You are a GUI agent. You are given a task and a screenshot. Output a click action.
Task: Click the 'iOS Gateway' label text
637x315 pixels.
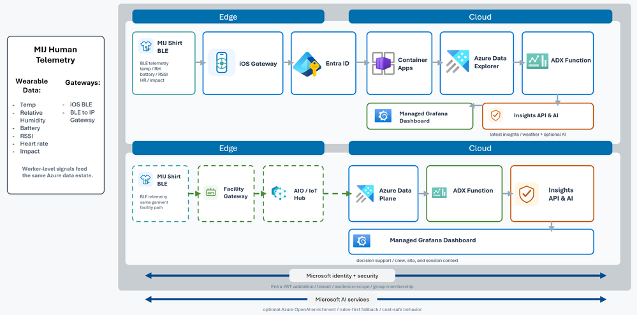coord(258,63)
